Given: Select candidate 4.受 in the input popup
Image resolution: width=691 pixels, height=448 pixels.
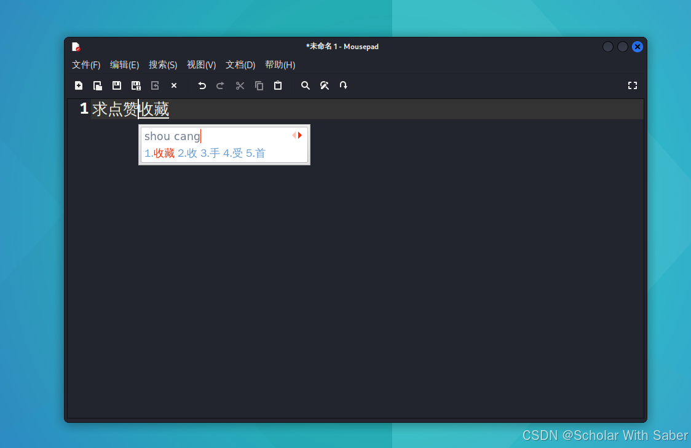Looking at the screenshot, I should tap(232, 153).
